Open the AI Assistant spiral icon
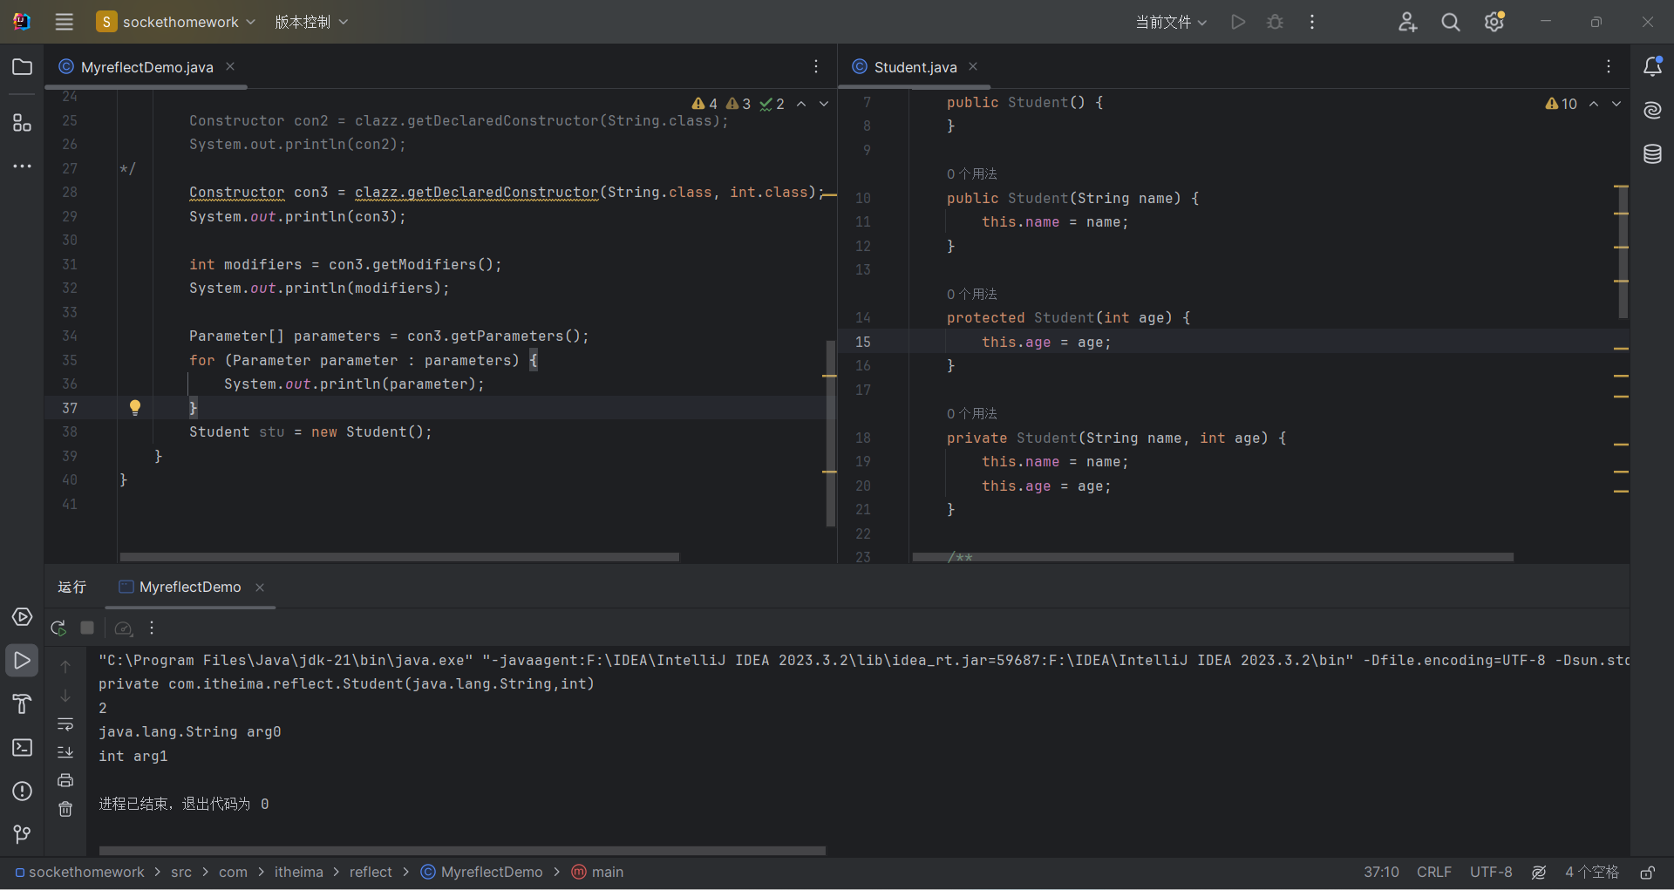The height and width of the screenshot is (890, 1674). point(1652,110)
